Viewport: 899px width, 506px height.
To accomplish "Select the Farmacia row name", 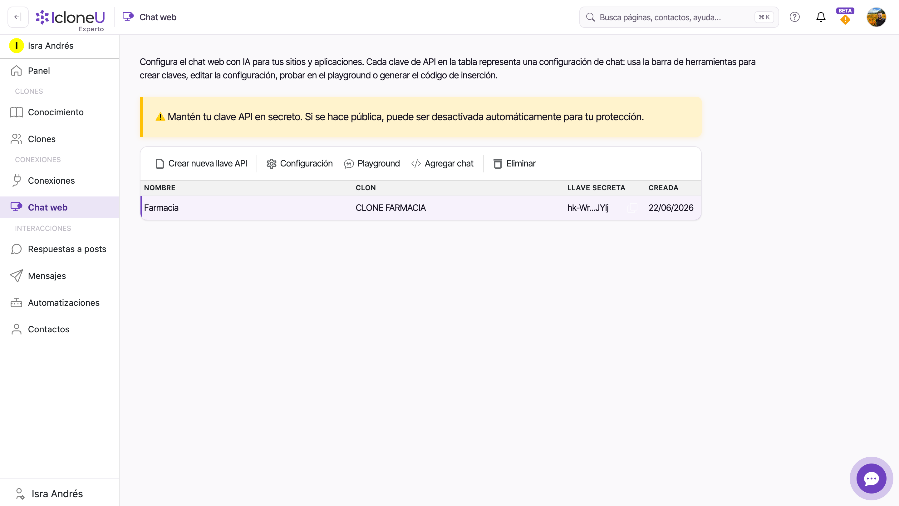I will click(x=161, y=208).
